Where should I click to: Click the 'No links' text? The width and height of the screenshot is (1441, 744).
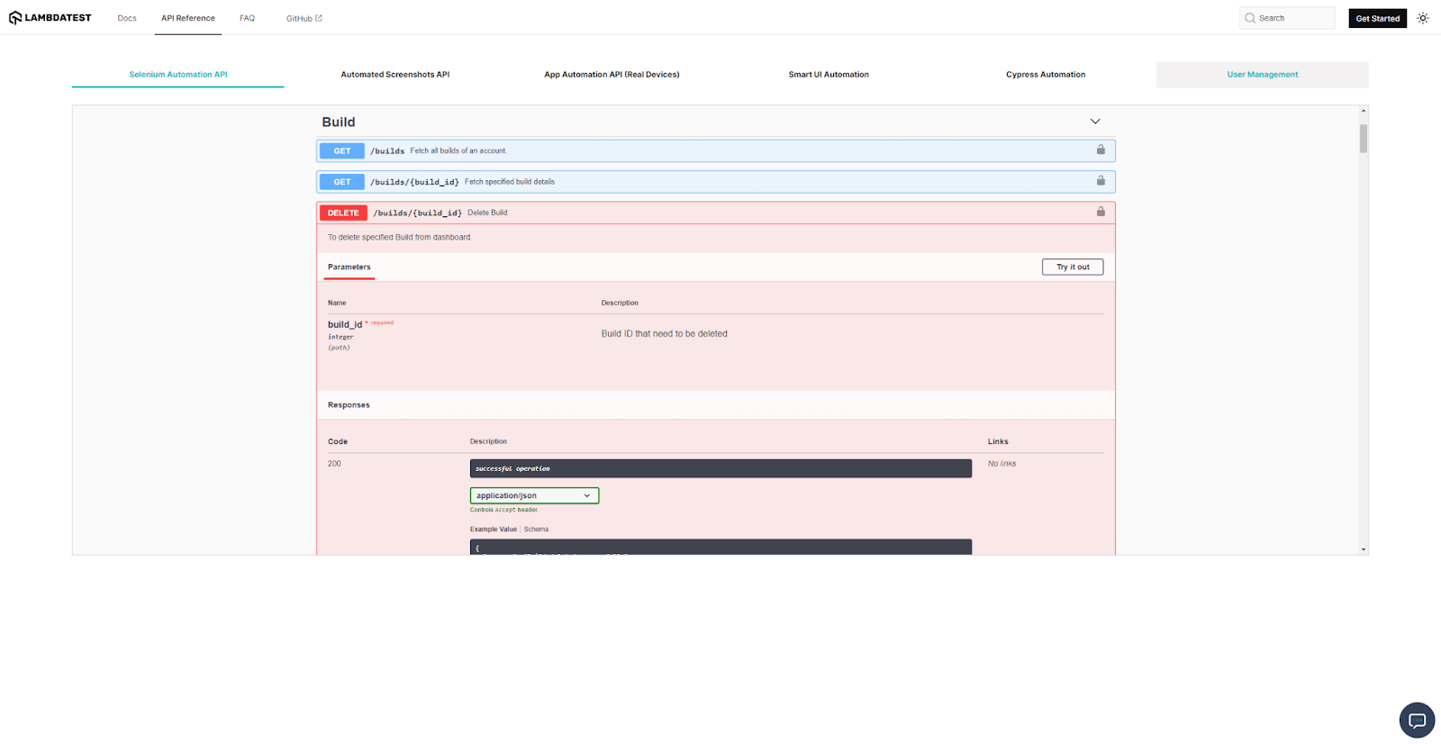click(1001, 464)
